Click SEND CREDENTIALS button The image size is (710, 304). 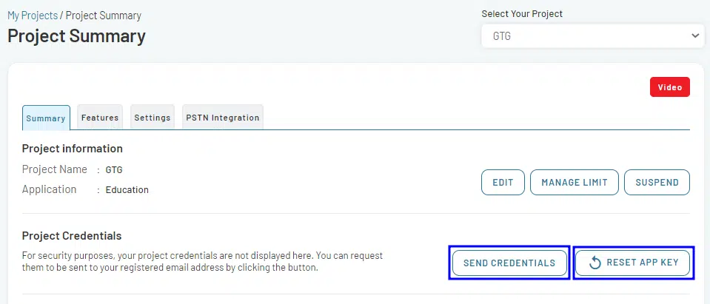click(509, 263)
